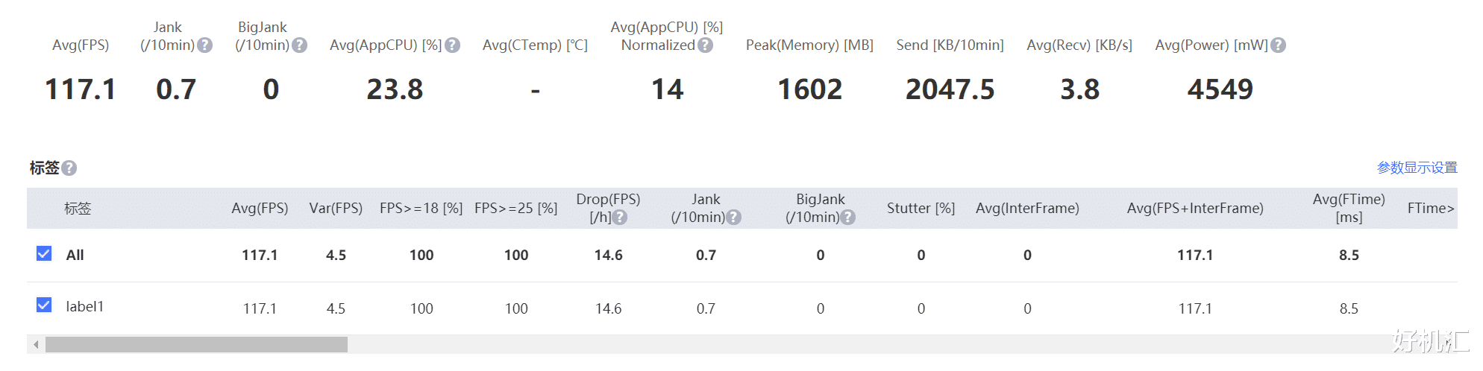This screenshot has height=371, width=1483.
Task: Uncheck the All row checkbox
Action: pyautogui.click(x=44, y=254)
